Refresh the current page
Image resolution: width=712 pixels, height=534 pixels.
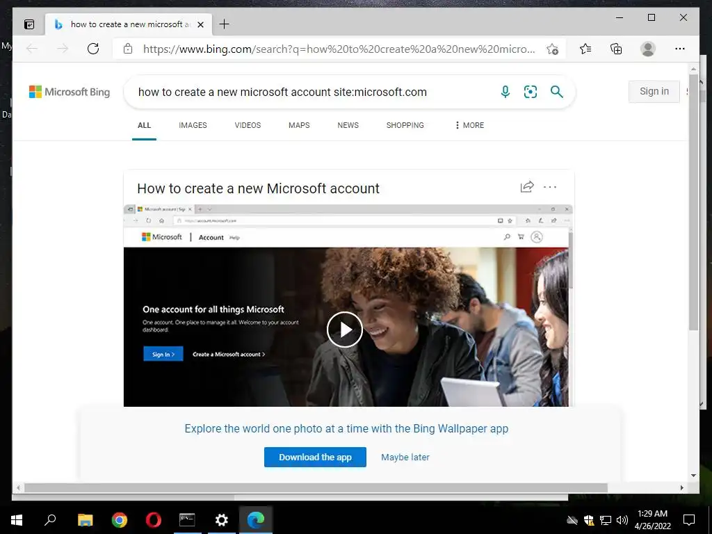tap(93, 49)
